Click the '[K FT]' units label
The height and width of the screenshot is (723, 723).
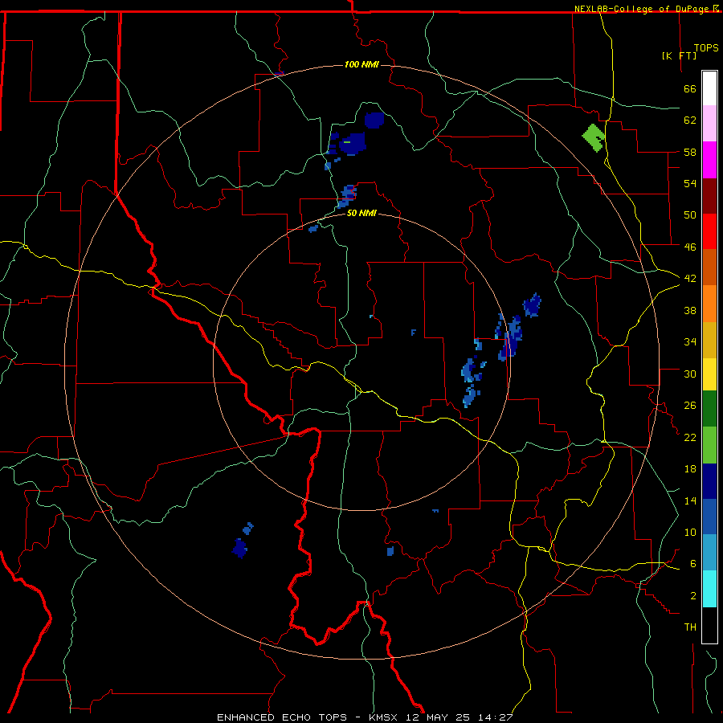[x=679, y=55]
